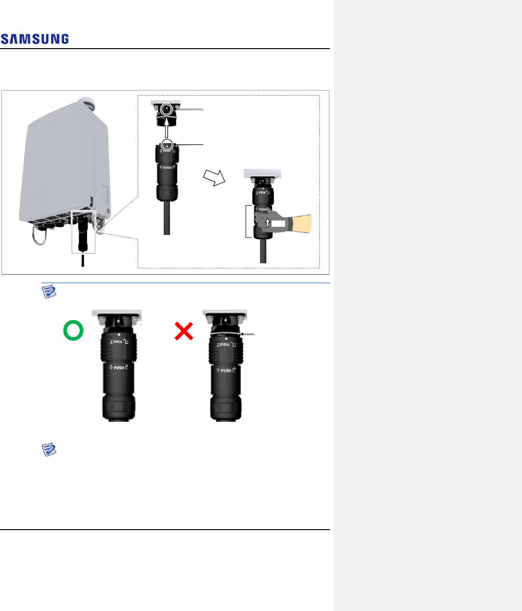The width and height of the screenshot is (522, 611).
Task: Click the green circle correct-connection mark
Action: (x=74, y=330)
